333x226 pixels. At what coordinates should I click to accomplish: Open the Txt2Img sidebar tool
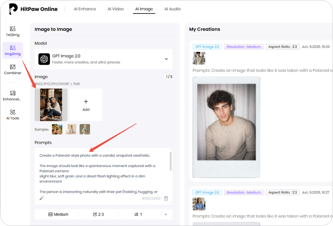coord(13,31)
